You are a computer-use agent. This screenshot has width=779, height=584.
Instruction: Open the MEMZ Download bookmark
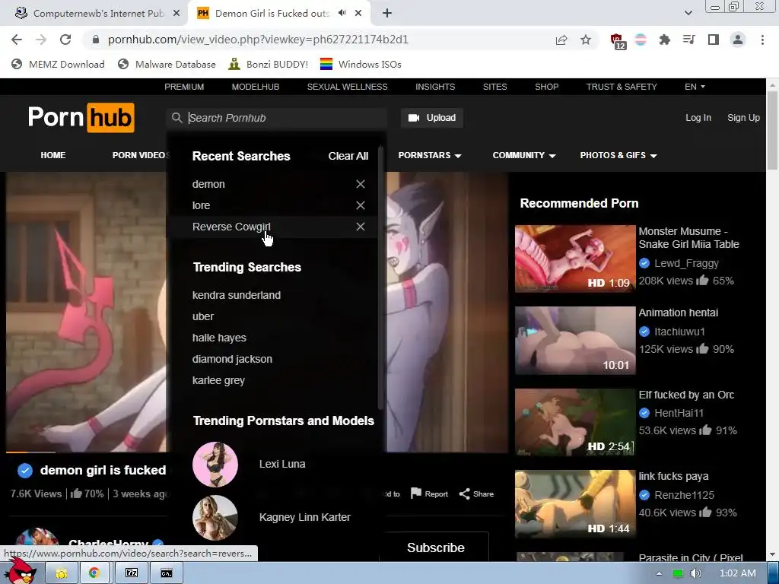[x=58, y=64]
